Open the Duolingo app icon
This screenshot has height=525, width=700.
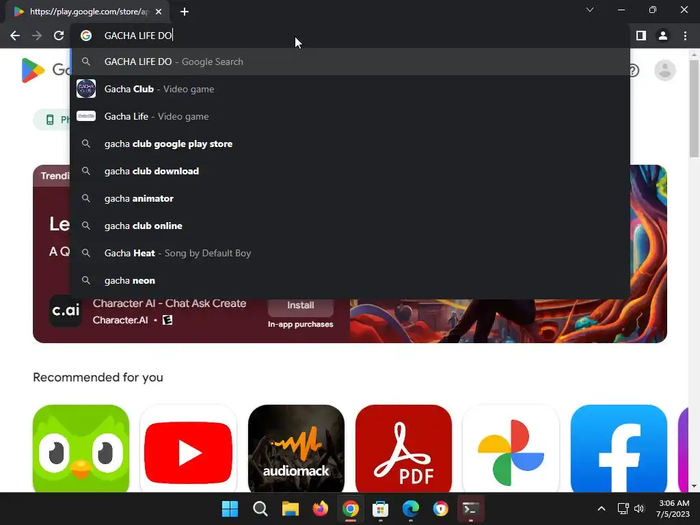pos(81,448)
